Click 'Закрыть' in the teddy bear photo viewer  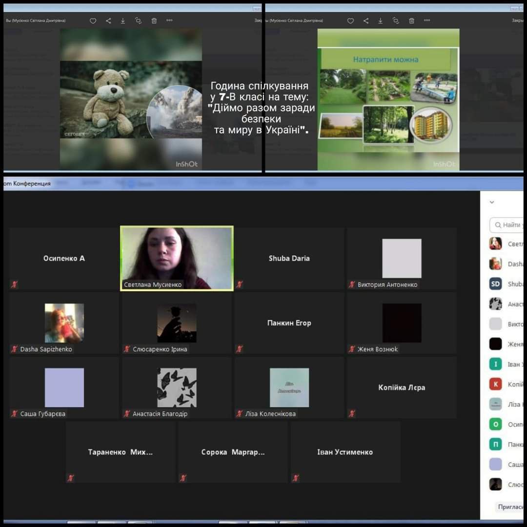click(x=258, y=21)
